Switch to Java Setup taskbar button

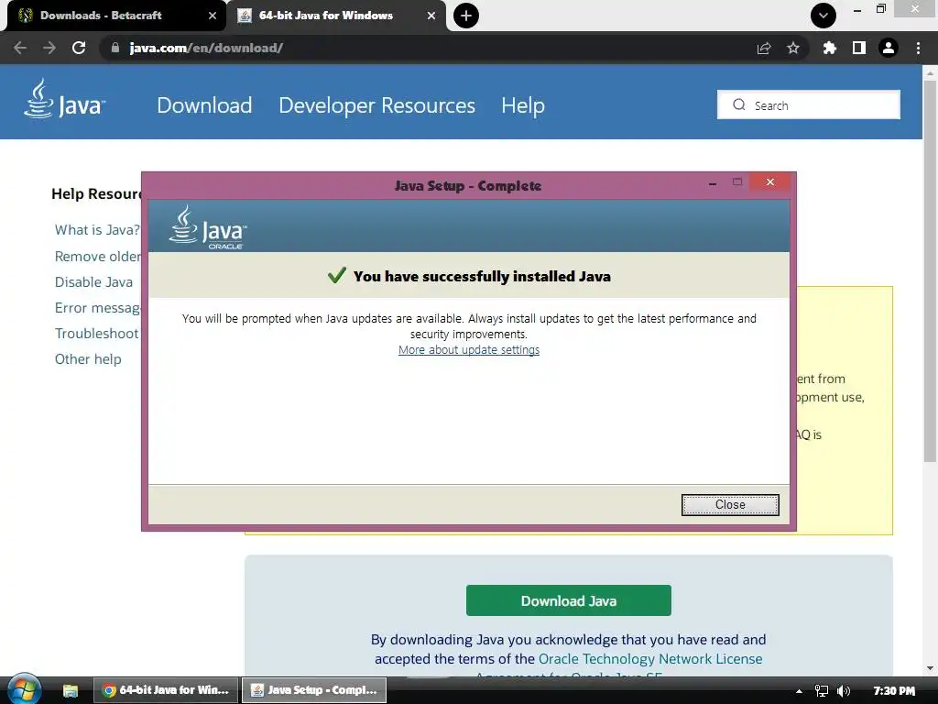(x=314, y=690)
